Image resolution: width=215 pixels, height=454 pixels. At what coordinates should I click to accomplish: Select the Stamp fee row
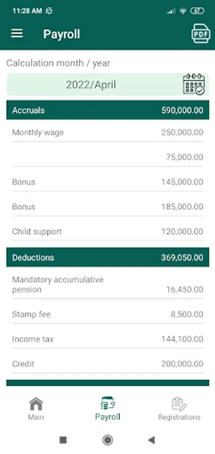108,314
